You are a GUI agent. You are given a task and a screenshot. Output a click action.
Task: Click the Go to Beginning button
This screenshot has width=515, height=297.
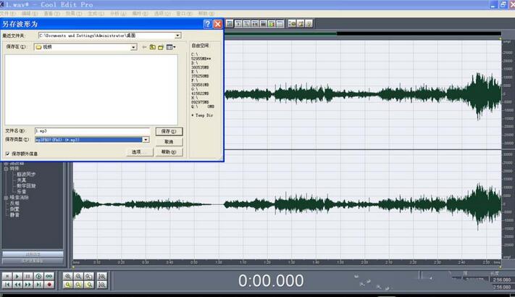(x=7, y=285)
